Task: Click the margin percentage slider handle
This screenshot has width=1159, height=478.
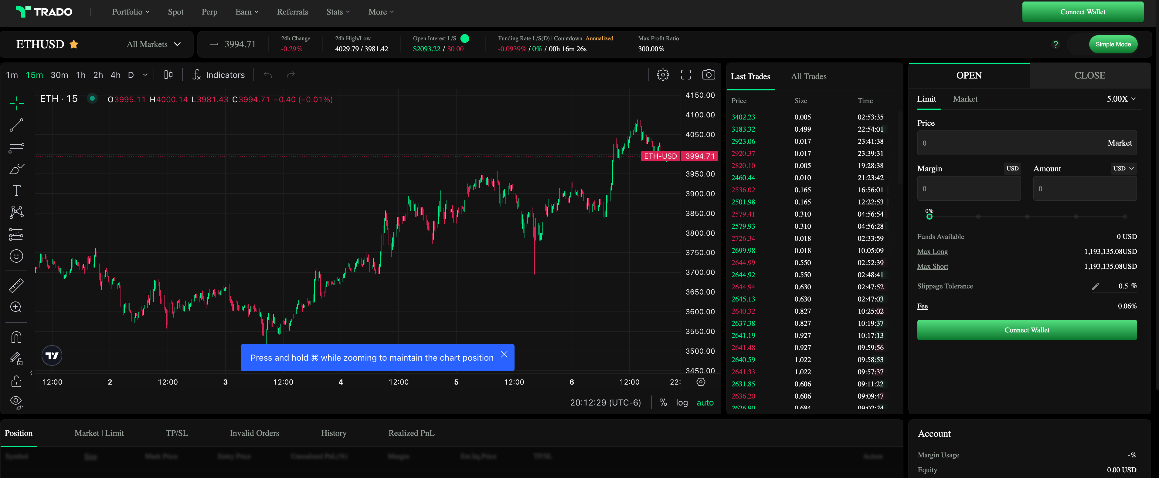Action: point(929,217)
